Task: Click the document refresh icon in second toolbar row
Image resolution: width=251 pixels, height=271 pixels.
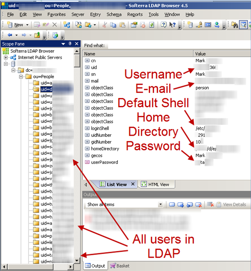Action: (x=56, y=35)
